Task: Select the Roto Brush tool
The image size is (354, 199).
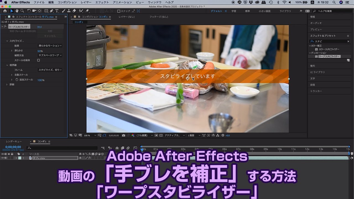Action: [x=81, y=11]
